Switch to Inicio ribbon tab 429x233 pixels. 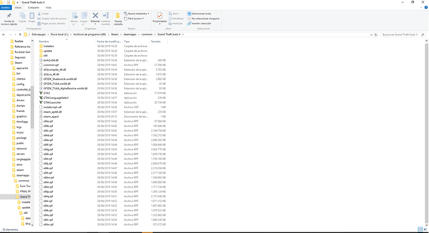(18, 7)
